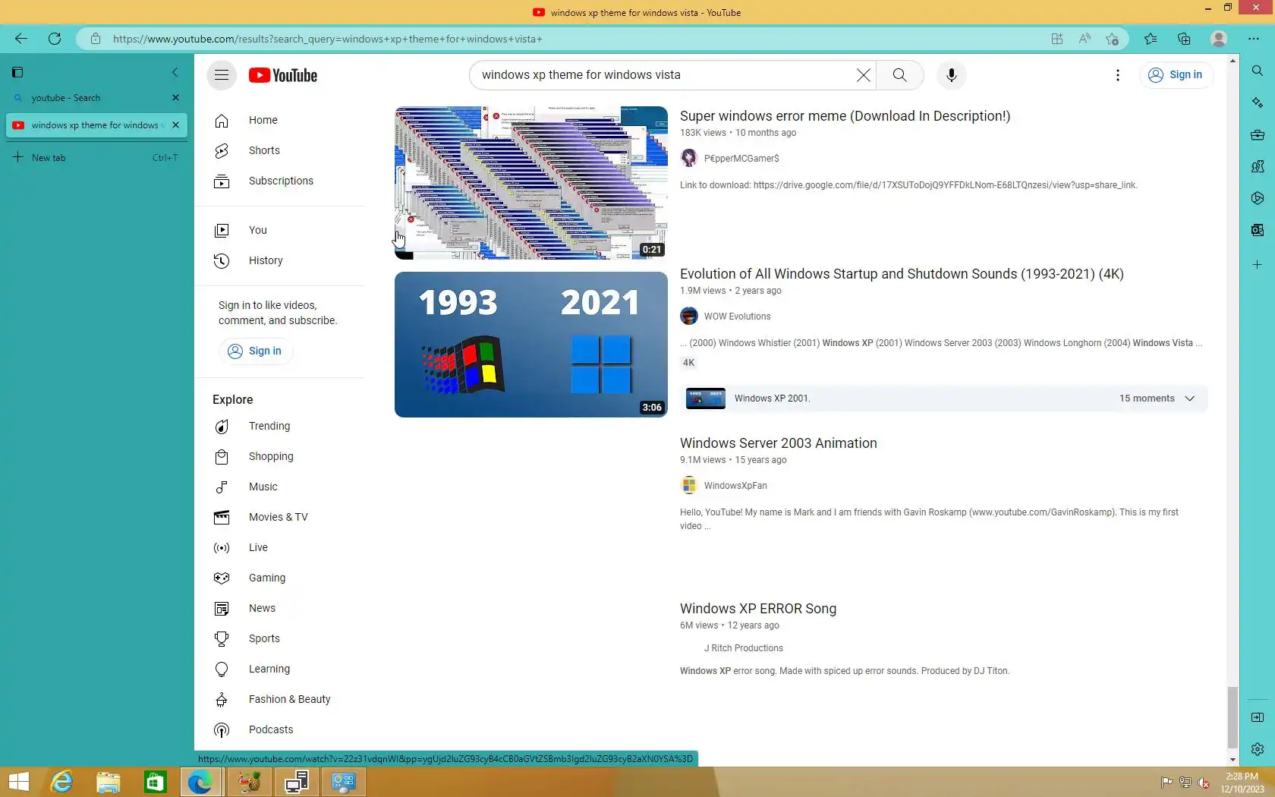This screenshot has height=797, width=1275.
Task: Open YouTube settings three-dot menu
Action: tap(1118, 75)
